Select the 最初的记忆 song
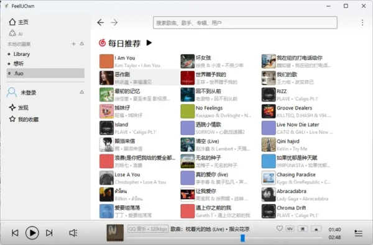 pos(139,94)
